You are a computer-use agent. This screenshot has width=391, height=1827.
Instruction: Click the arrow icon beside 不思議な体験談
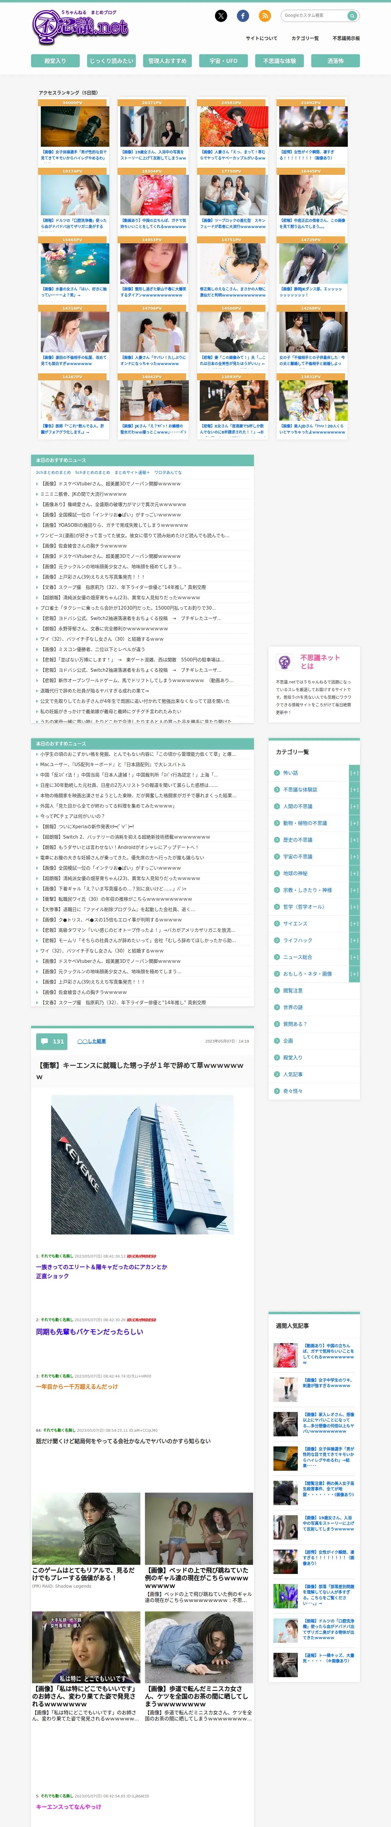coord(277,789)
